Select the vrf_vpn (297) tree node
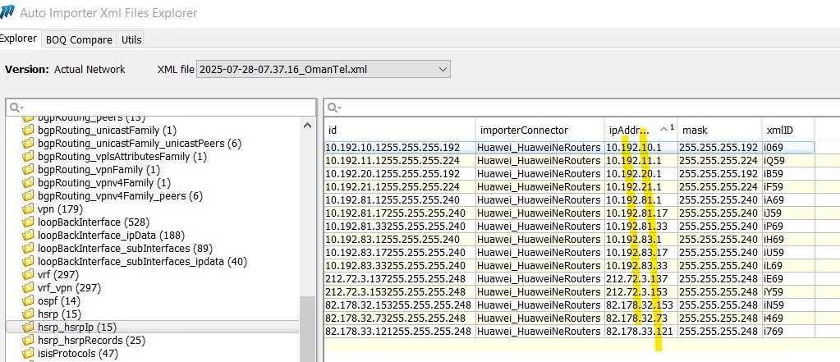 coord(69,288)
